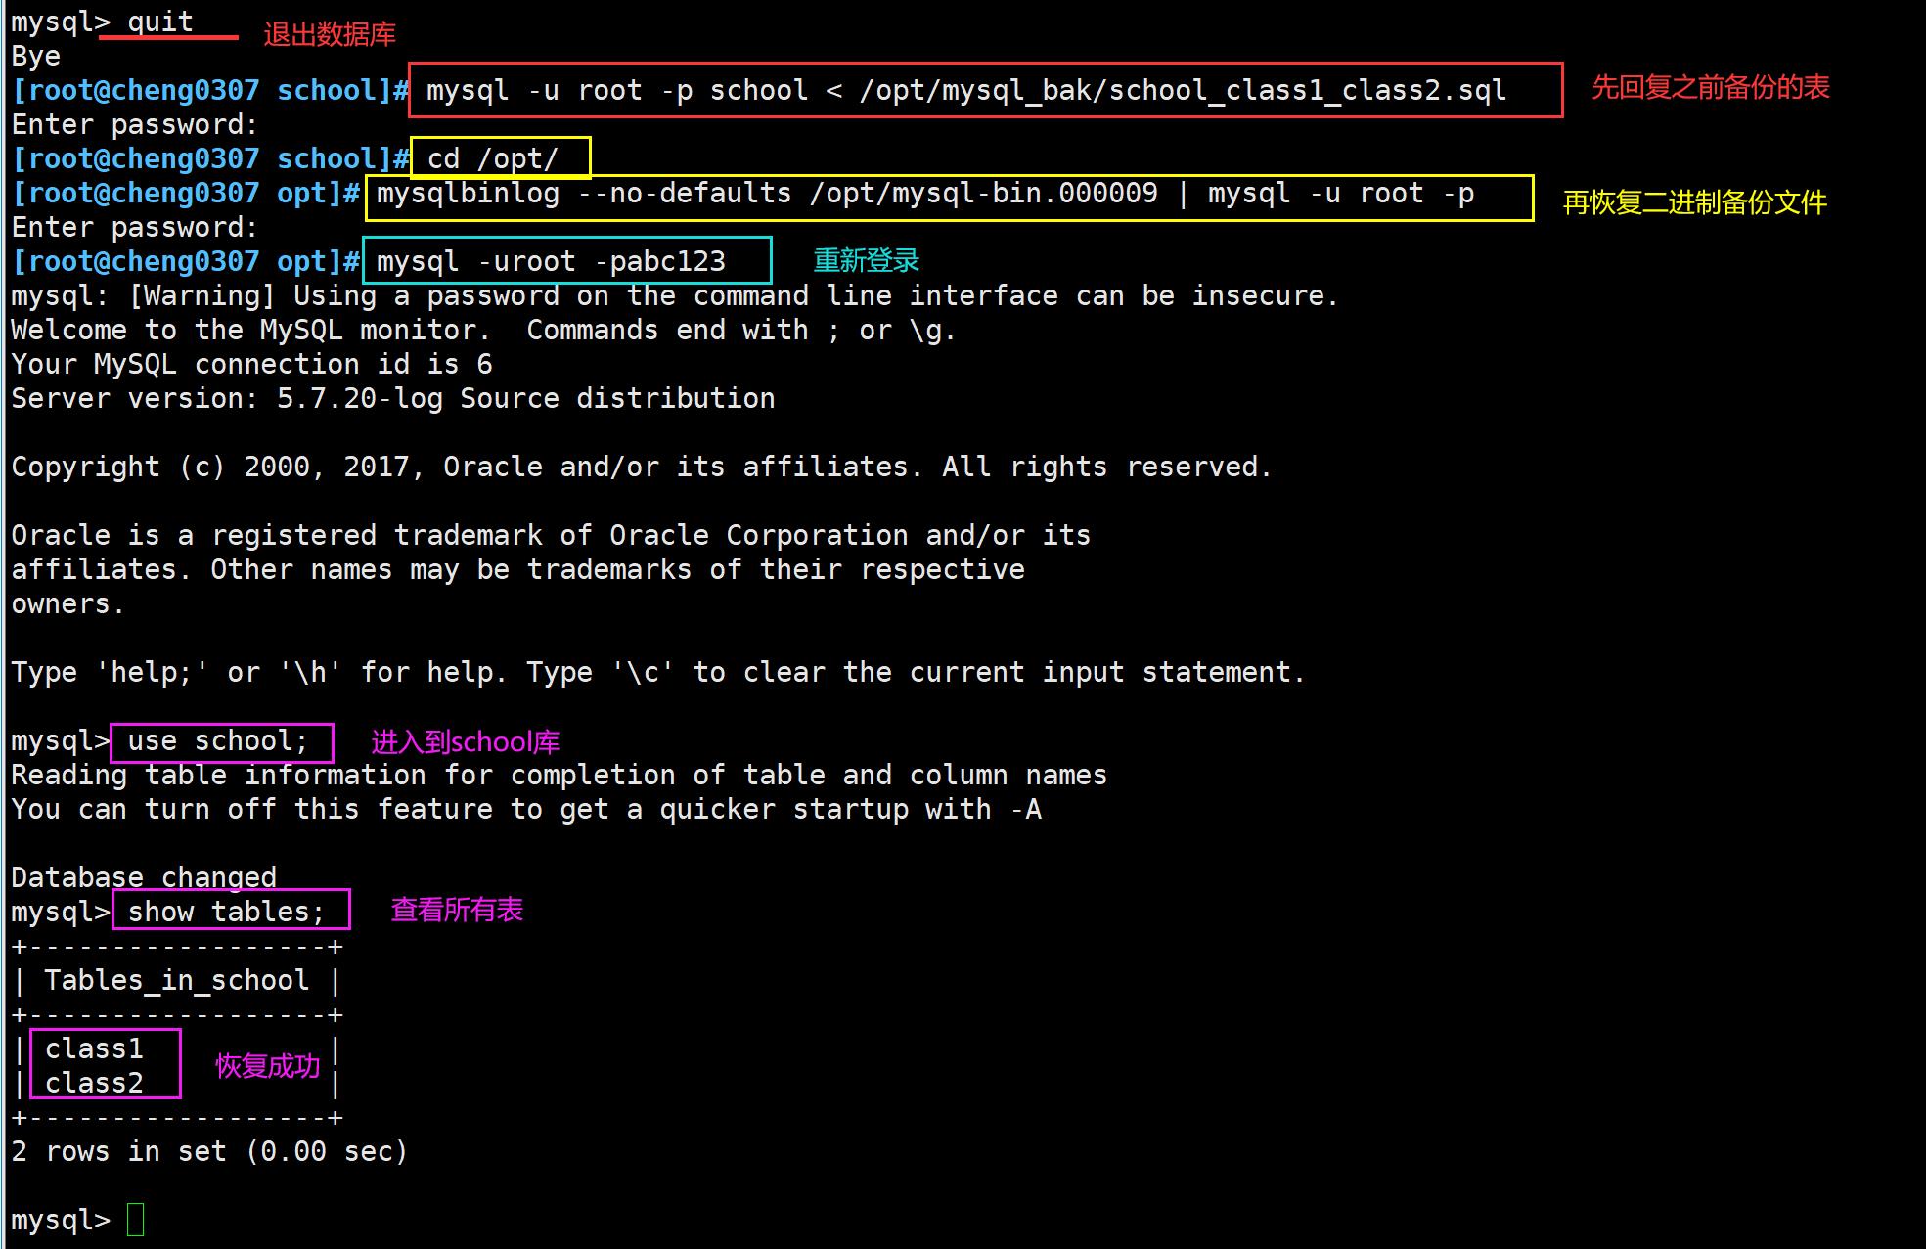Click the "use school;" command
Viewport: 1926px width, 1249px height.
tap(218, 740)
